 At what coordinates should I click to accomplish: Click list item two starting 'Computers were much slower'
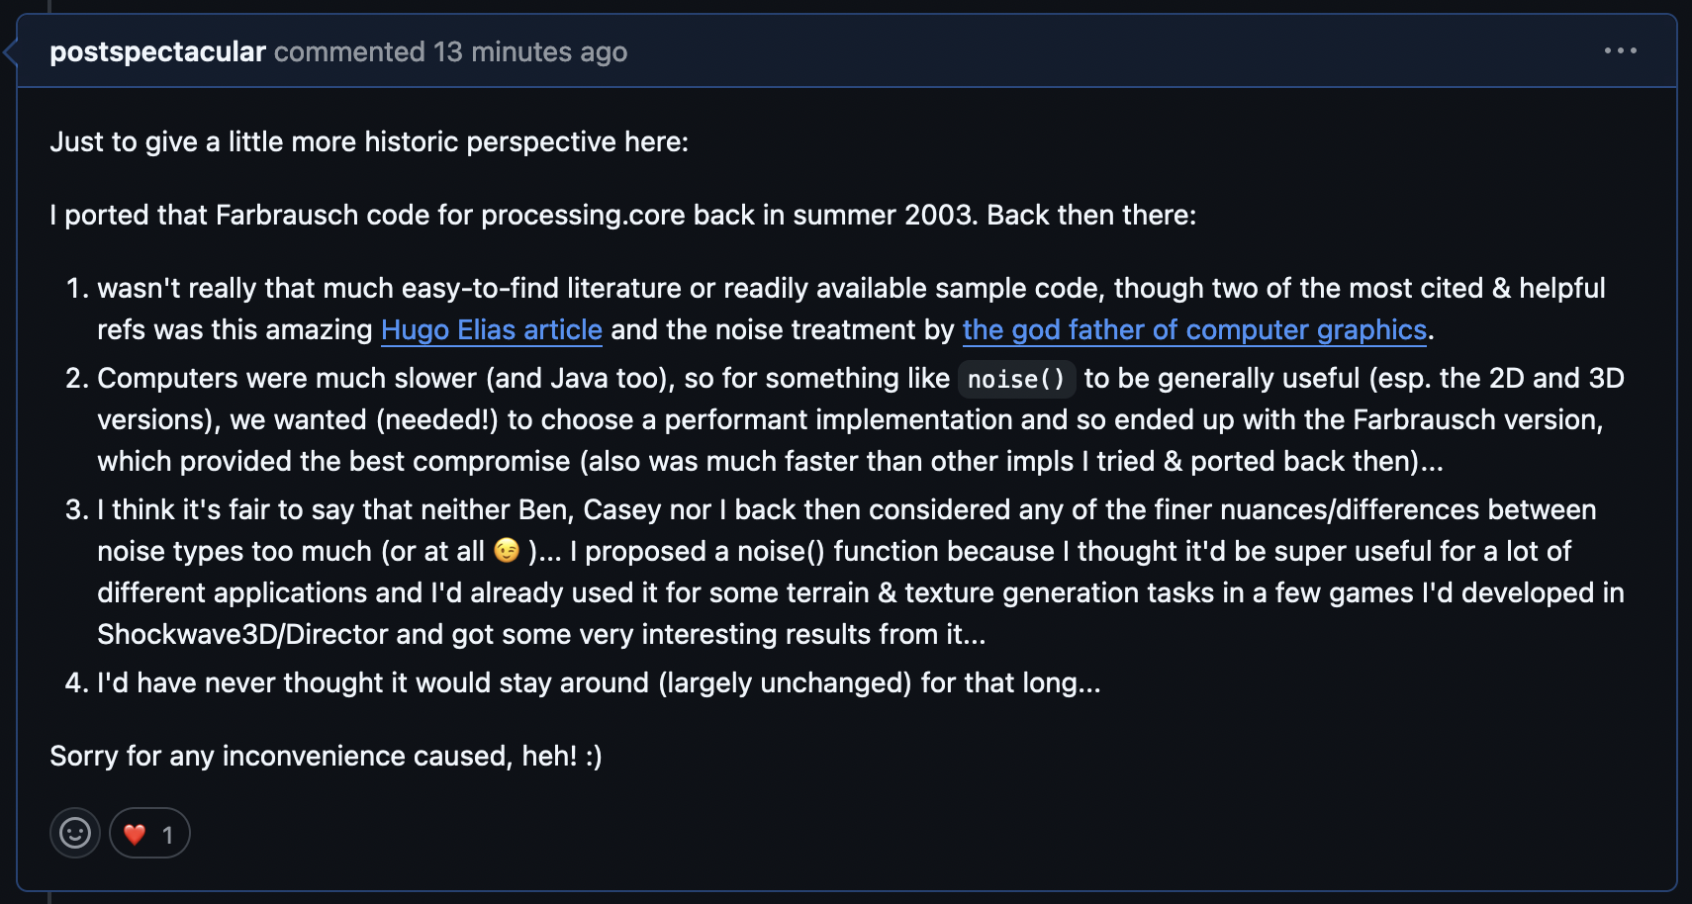861,419
